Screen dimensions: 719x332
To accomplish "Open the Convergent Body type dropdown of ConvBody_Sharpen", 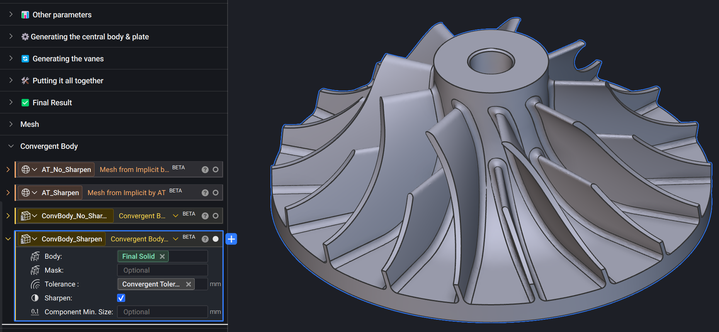I will pyautogui.click(x=175, y=239).
